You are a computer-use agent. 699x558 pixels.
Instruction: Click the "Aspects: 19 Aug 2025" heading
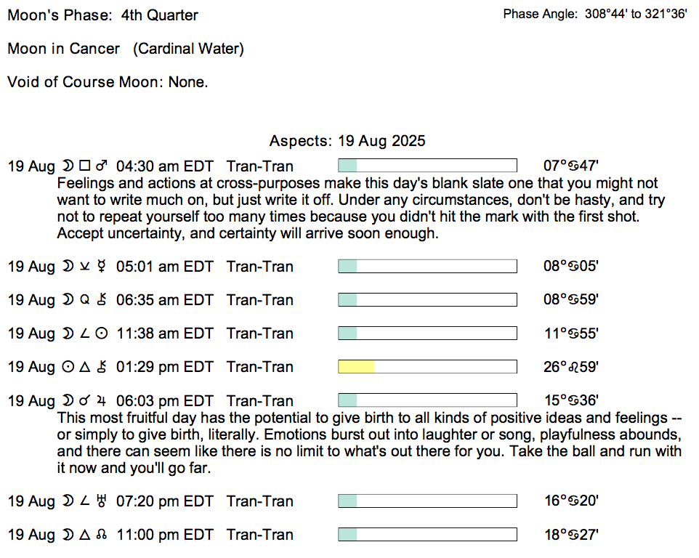(347, 141)
